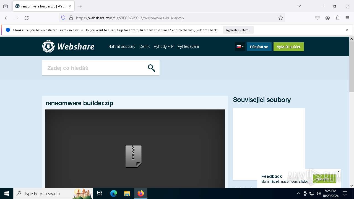Click scrollbar down arrow

tap(352, 186)
